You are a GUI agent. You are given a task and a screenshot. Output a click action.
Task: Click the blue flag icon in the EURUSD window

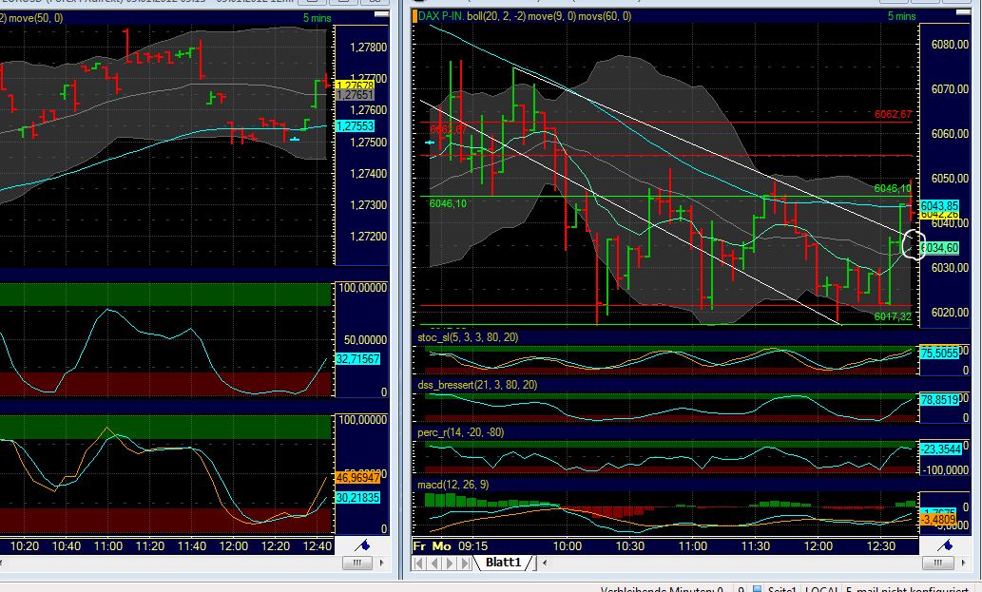coord(364,545)
